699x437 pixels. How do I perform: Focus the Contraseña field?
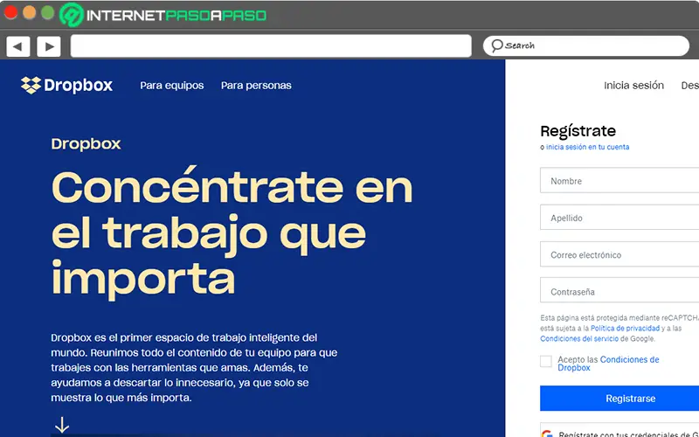(619, 290)
